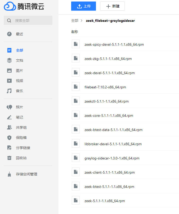Click file icon of zeek-btest-5.1.1 rpm
The image size is (179, 214).
(x=76, y=186)
